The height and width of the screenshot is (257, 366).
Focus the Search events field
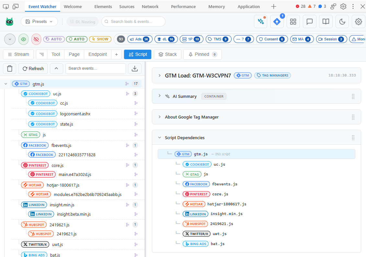click(x=96, y=69)
